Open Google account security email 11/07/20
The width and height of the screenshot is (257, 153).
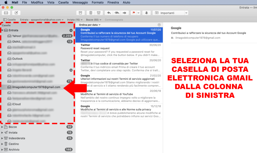[x=119, y=35]
